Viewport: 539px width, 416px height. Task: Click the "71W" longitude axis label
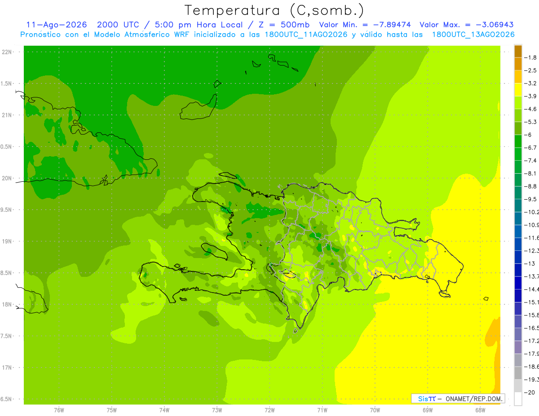click(322, 410)
